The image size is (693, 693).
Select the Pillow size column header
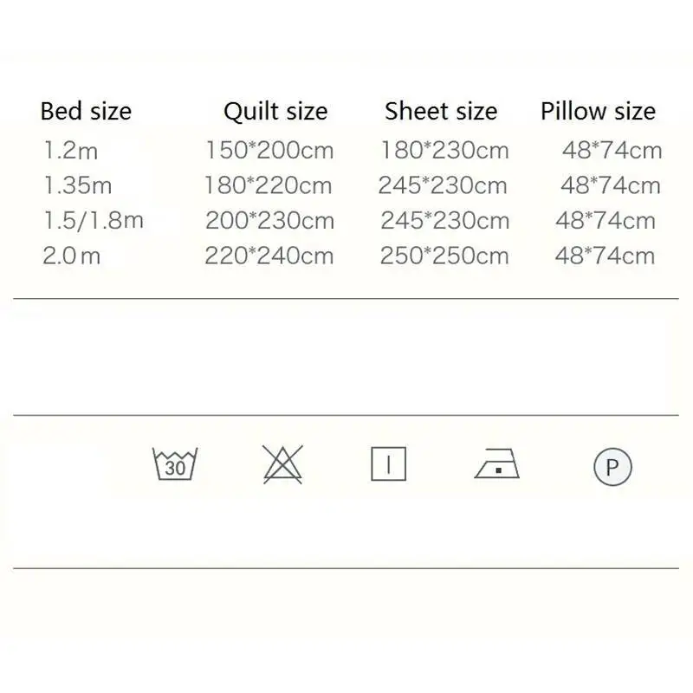click(598, 111)
